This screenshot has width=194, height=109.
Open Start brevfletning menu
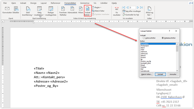coord(28,11)
